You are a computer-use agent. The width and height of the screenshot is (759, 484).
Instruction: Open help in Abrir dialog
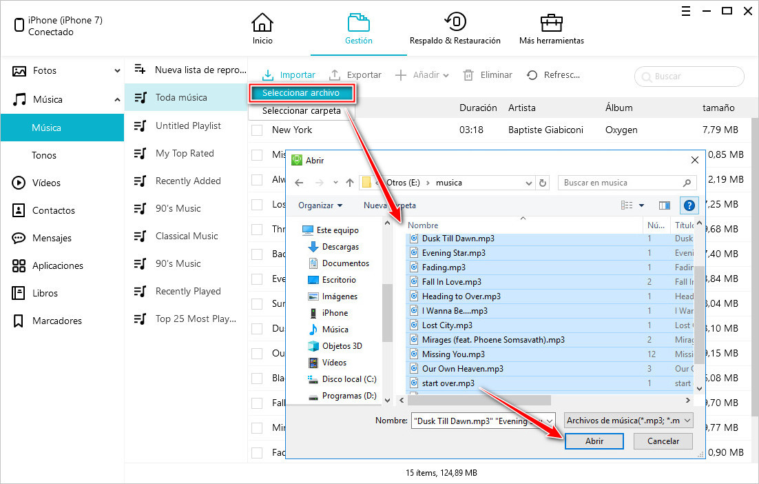689,205
